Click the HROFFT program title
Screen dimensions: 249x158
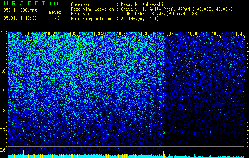pyautogui.click(x=25, y=3)
